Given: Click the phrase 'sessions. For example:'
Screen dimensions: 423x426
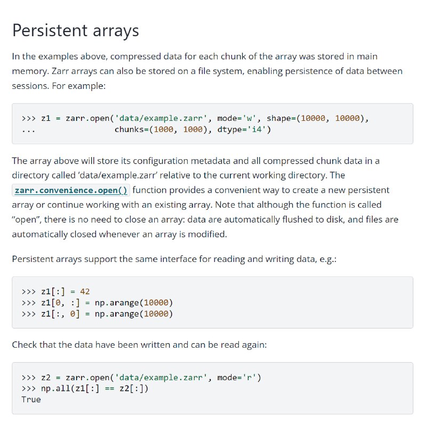Looking at the screenshot, I should tap(59, 86).
